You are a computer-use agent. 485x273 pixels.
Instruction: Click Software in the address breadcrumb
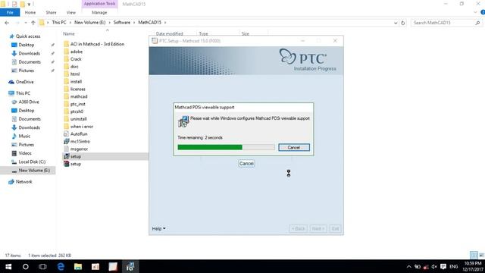[x=122, y=23]
